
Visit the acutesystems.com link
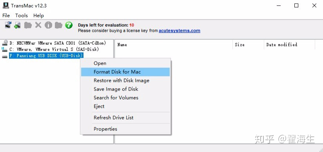(x=180, y=31)
